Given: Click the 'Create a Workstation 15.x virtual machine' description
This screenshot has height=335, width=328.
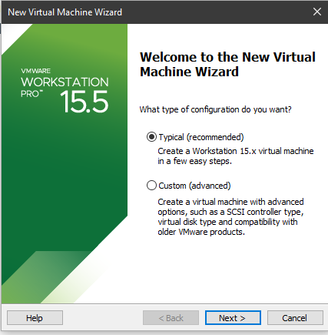Looking at the screenshot, I should pos(236,156).
